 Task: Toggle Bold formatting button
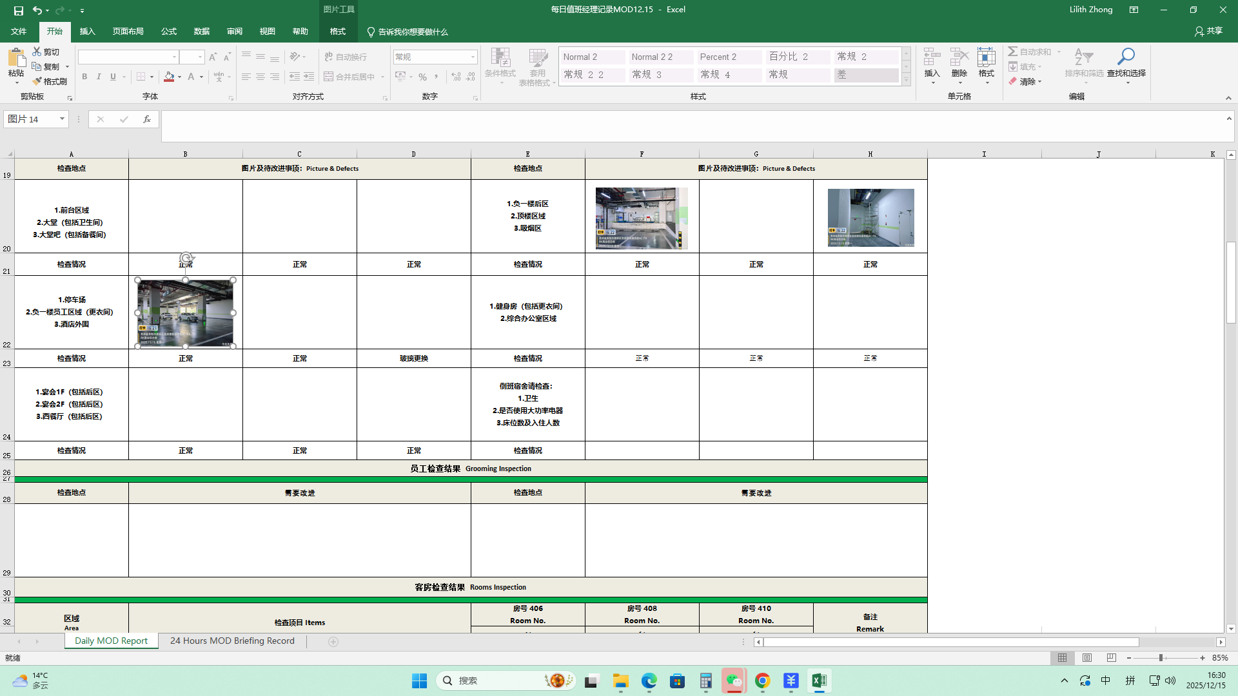tap(84, 77)
